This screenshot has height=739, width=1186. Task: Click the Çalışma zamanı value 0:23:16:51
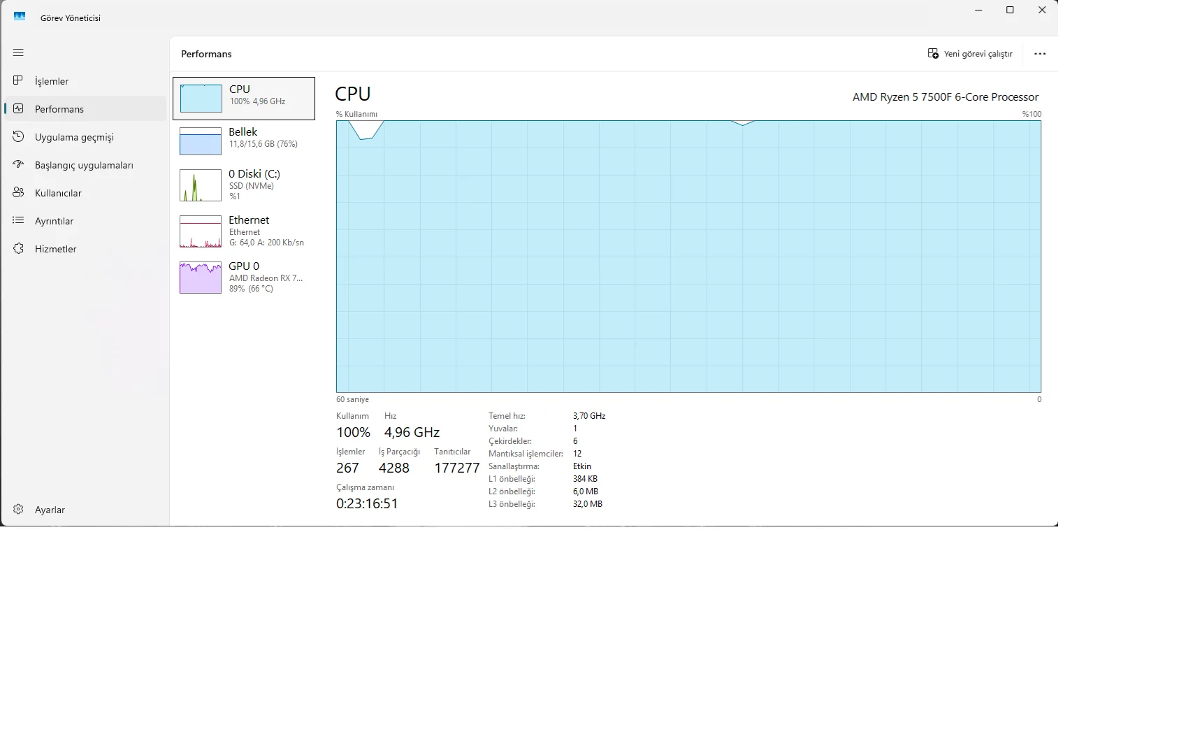(367, 503)
